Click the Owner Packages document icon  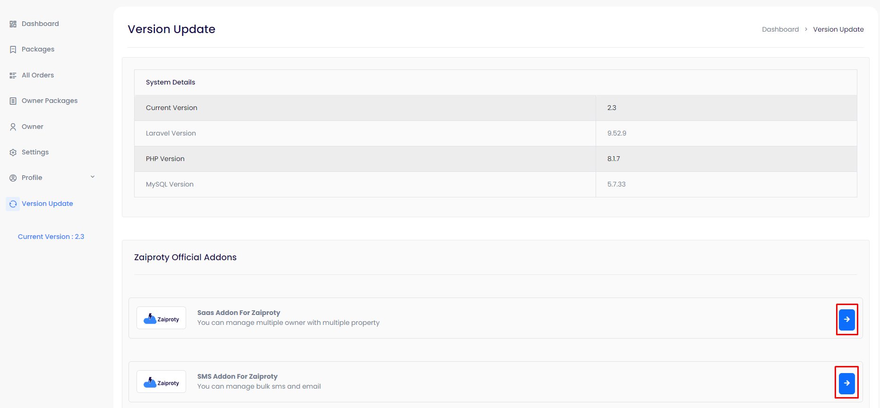coord(13,101)
